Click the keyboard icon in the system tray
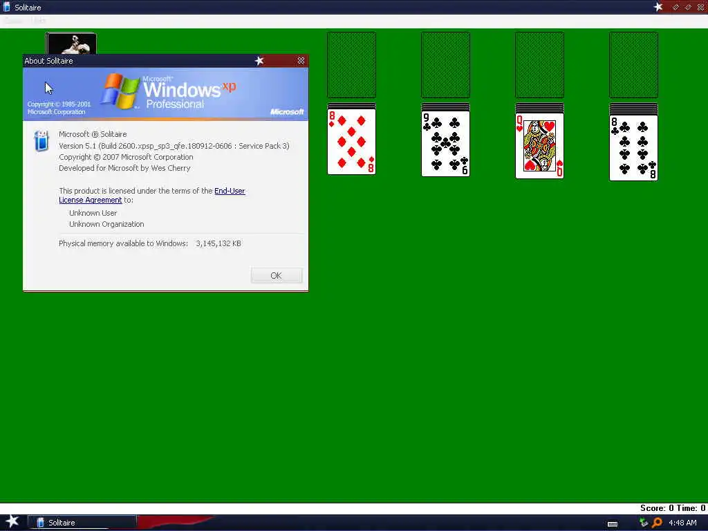 (613, 524)
